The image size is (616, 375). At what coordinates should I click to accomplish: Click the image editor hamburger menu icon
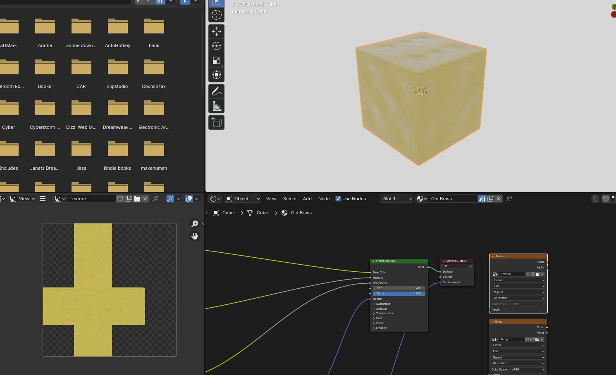coord(42,199)
